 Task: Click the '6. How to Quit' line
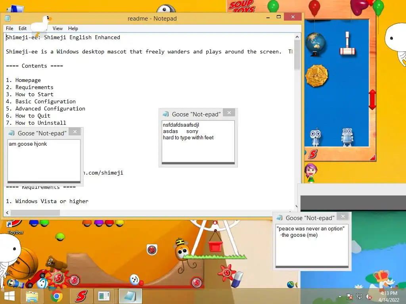coord(28,116)
